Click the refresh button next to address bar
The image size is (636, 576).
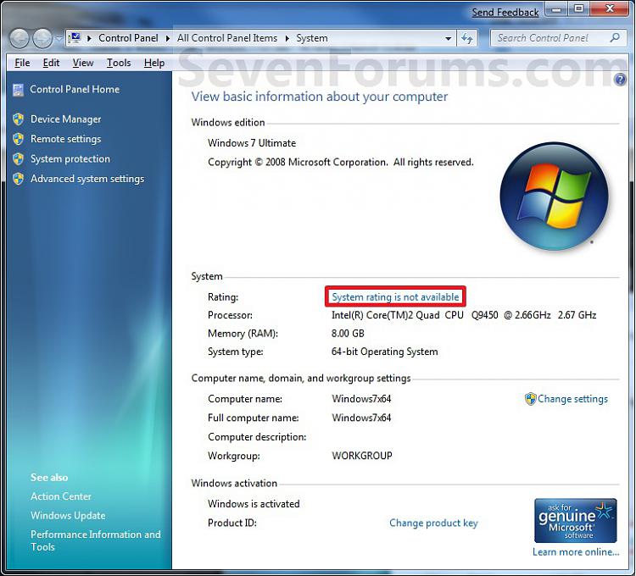(467, 38)
